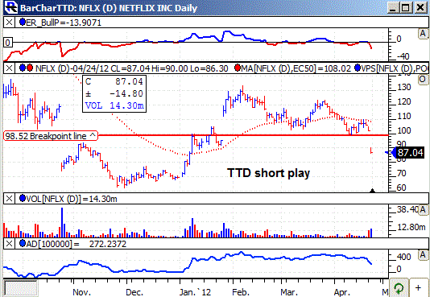Click the O scale button in price pane
430x297 pixels.
click(422, 79)
